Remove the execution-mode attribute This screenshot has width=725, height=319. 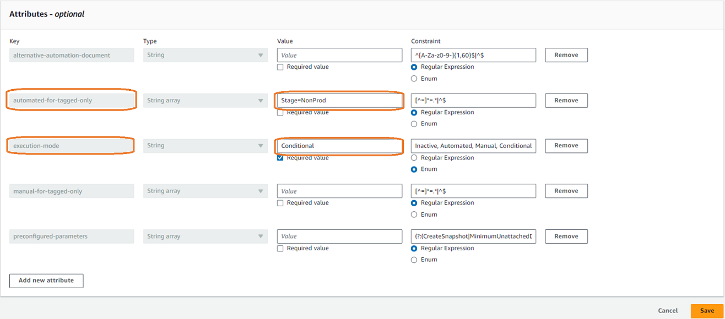(x=566, y=145)
